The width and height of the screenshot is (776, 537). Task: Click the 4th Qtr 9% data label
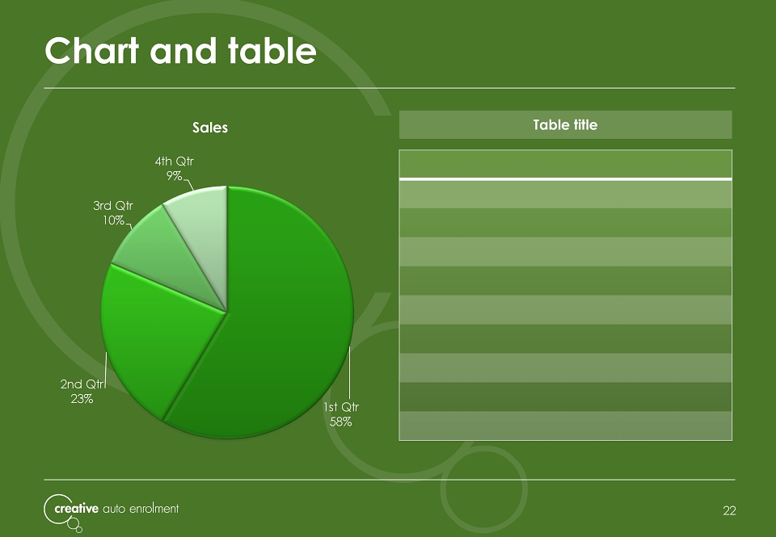coord(175,169)
